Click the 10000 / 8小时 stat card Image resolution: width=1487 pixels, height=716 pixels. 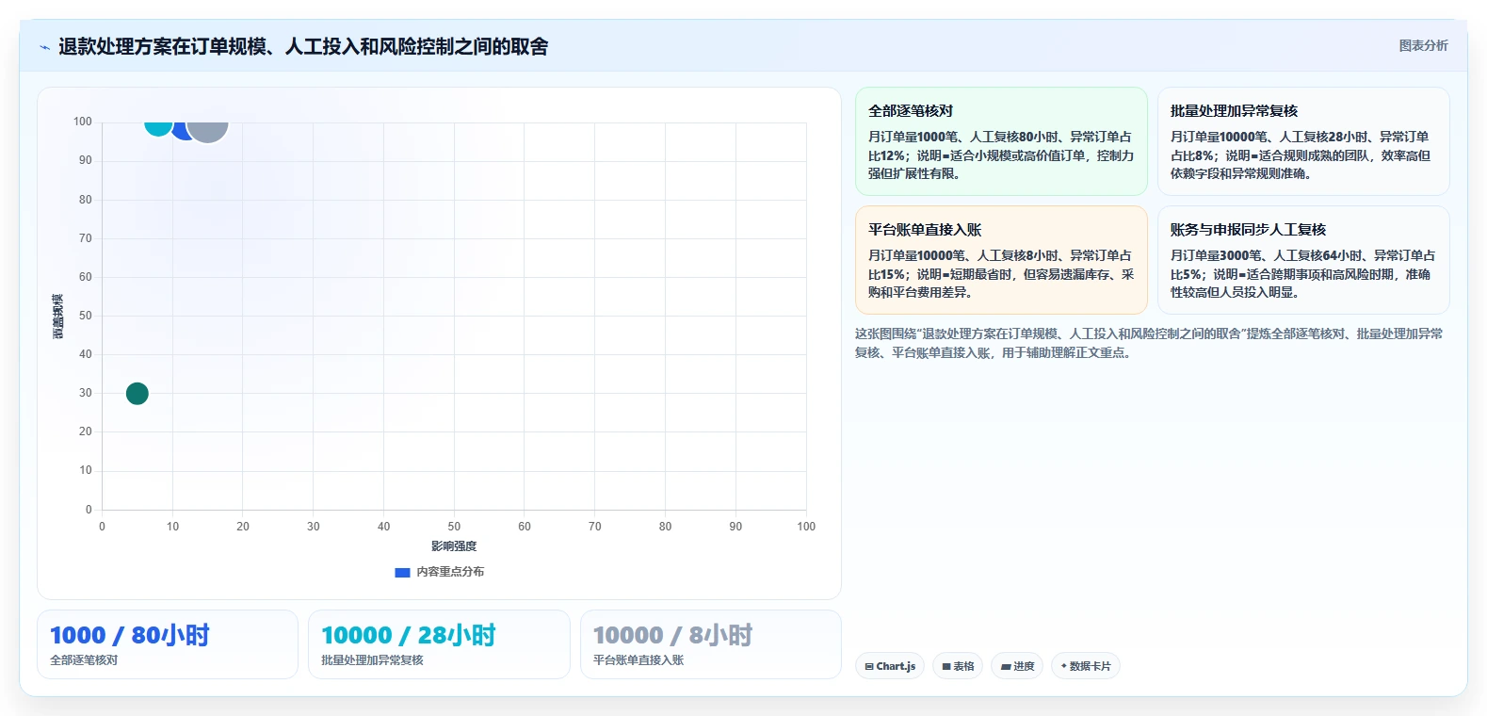711,644
